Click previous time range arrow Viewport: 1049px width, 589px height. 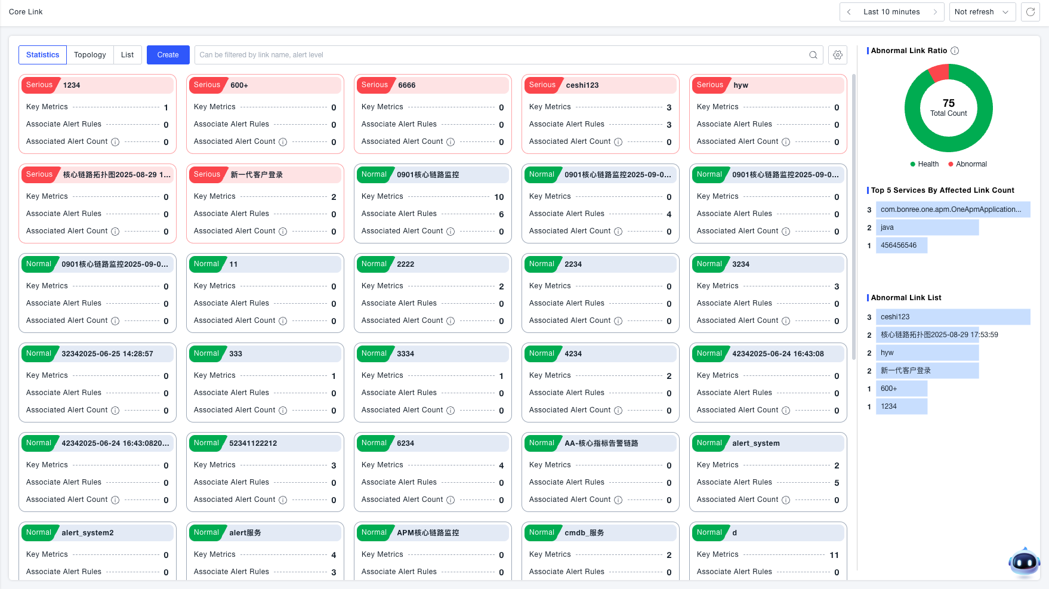click(x=849, y=12)
